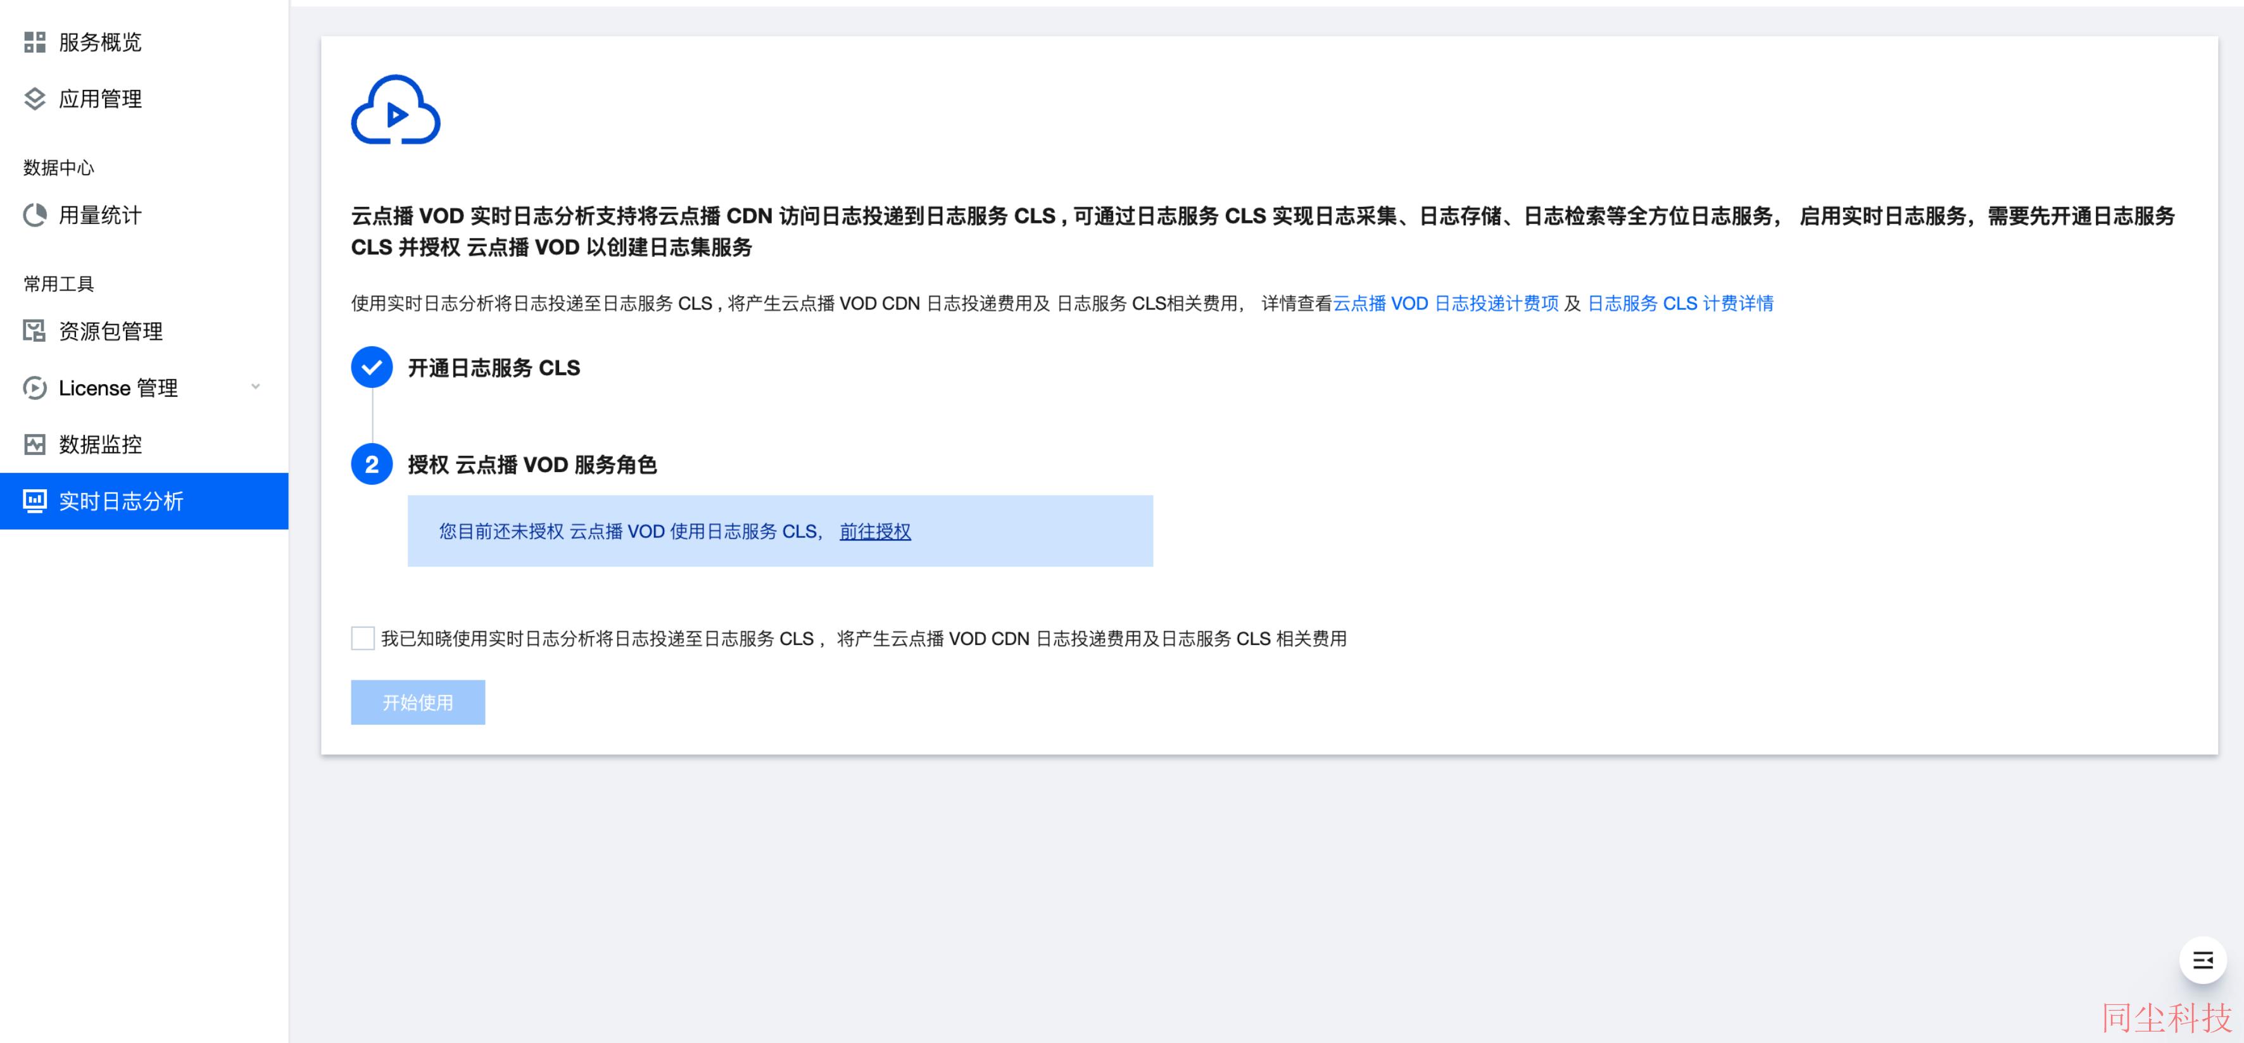Screen dimensions: 2244x1043
Task: Click the 授权 云点播 VOD 服务角色 step title
Action: click(533, 464)
